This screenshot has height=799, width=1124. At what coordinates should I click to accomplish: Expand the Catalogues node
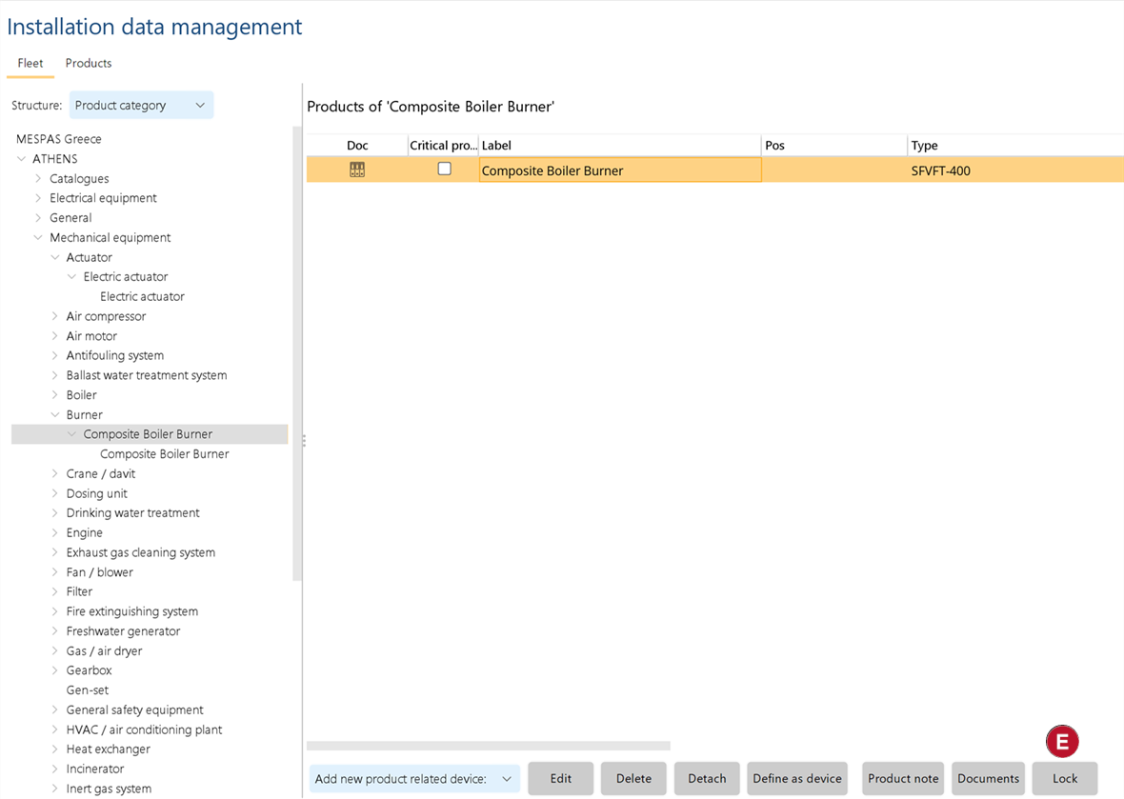pyautogui.click(x=38, y=178)
